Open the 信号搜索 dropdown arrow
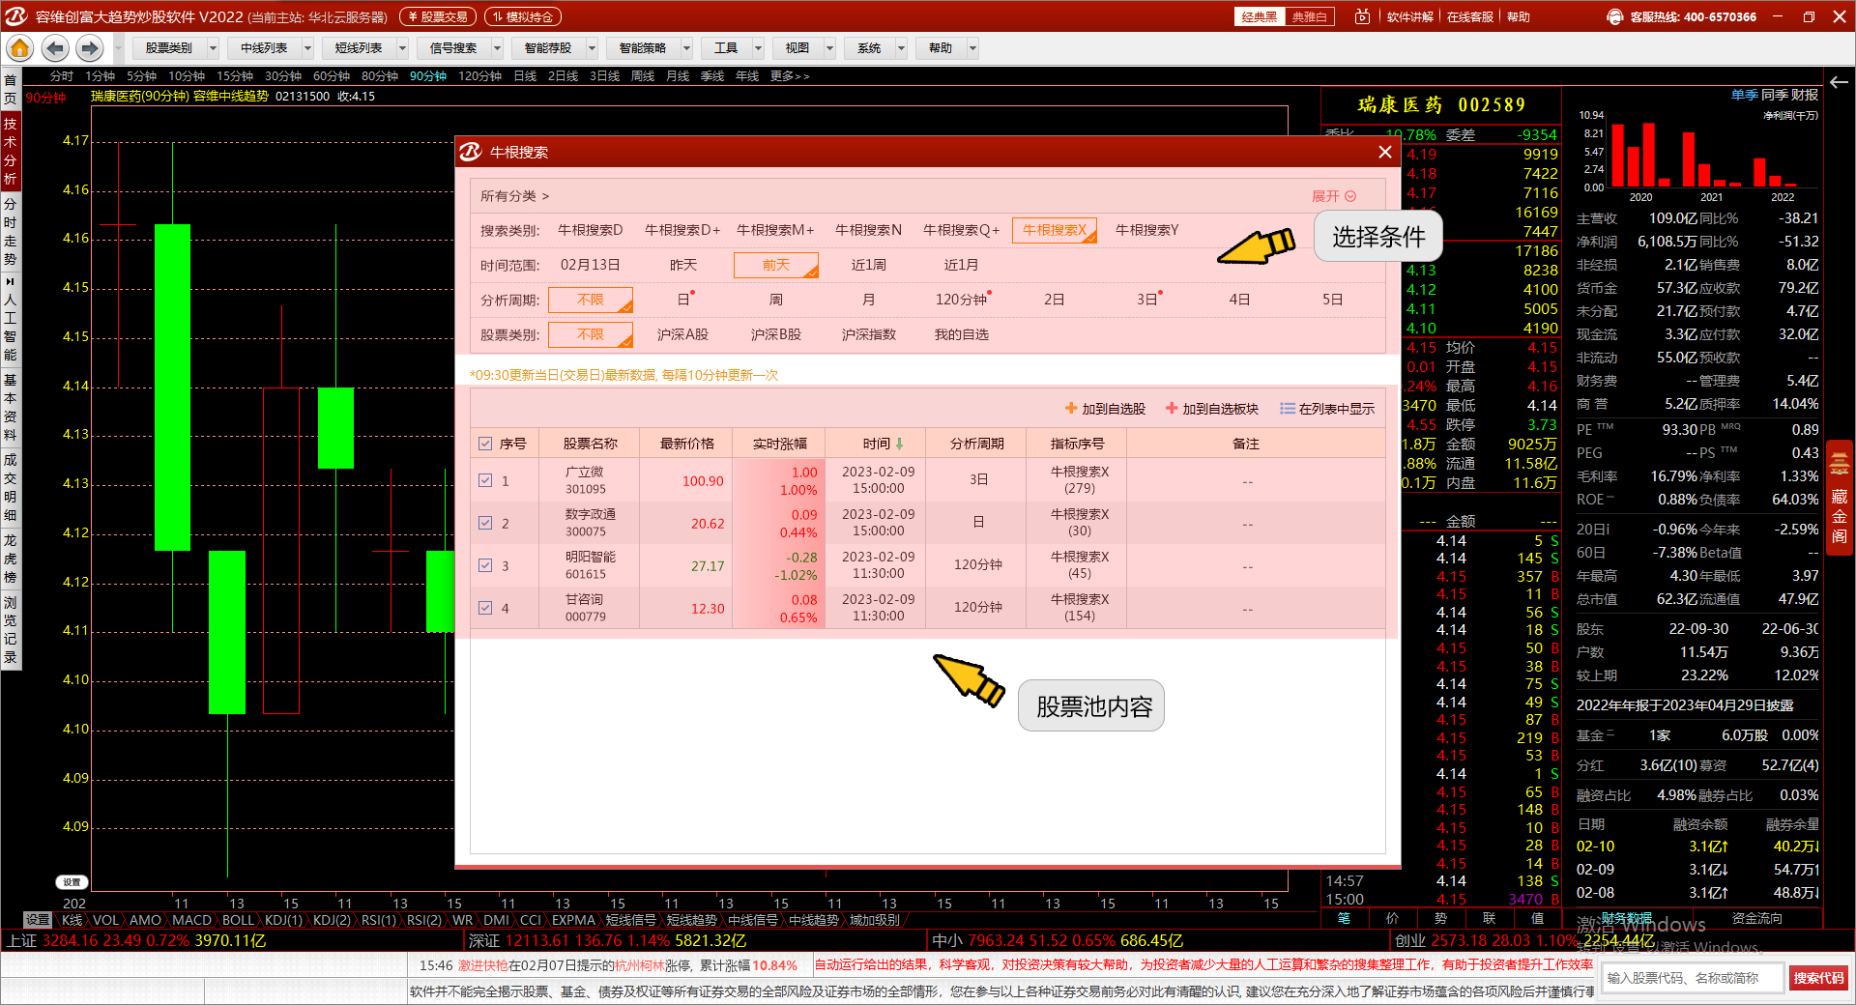The image size is (1856, 1005). click(x=497, y=48)
